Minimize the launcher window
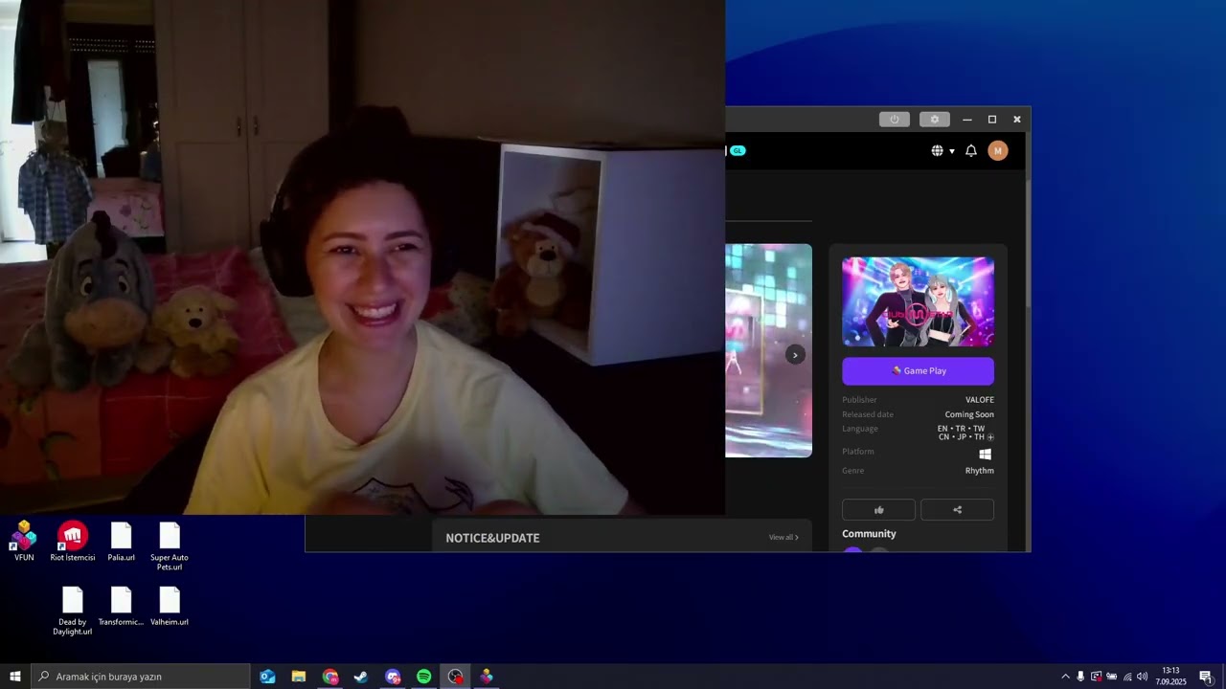 click(x=967, y=120)
